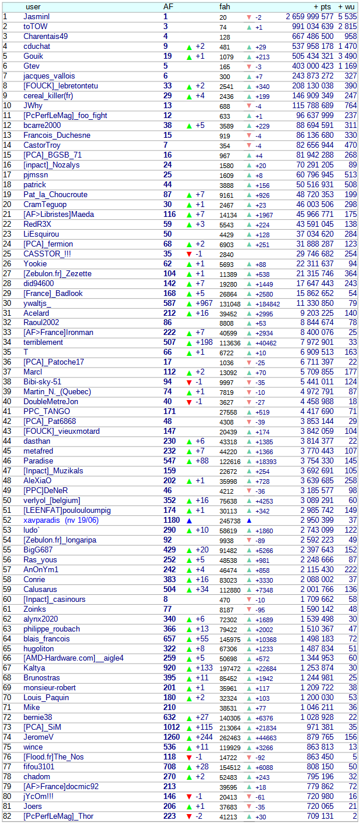Click green arrow beside +184842 in fah column

[249, 304]
